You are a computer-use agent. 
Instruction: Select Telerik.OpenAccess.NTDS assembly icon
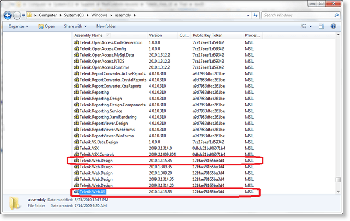click(76, 61)
